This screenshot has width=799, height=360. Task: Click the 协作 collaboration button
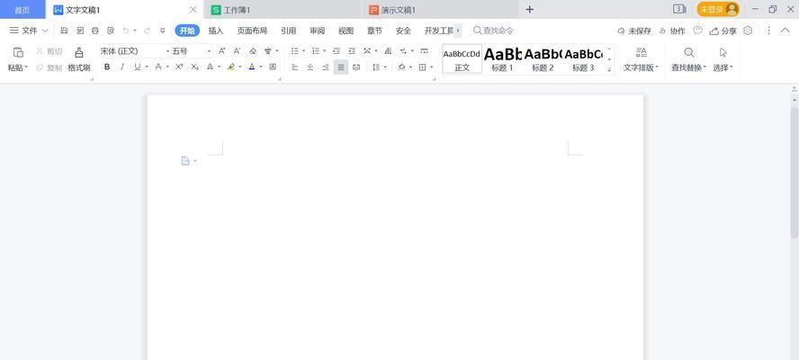tap(672, 31)
